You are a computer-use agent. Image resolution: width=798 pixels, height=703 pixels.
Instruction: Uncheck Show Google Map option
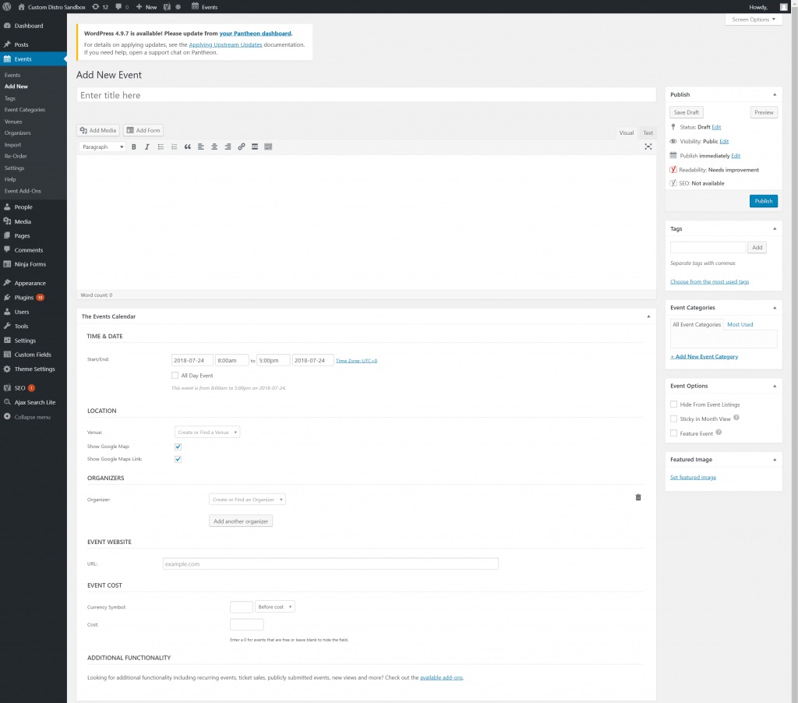coord(178,447)
